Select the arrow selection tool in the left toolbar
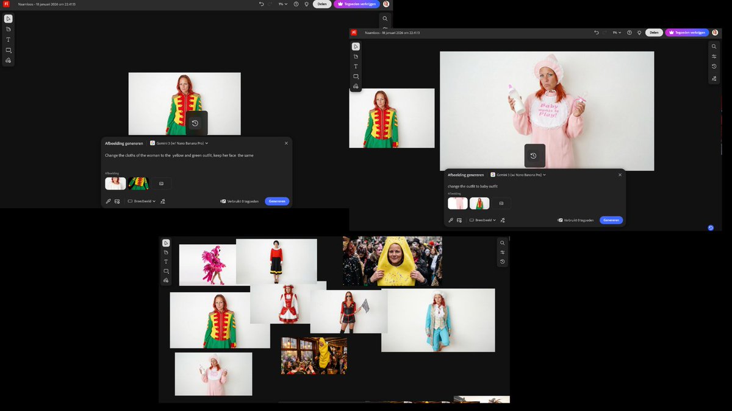The width and height of the screenshot is (732, 411). point(8,18)
